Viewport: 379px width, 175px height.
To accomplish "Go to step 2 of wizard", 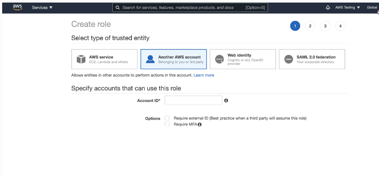I will (310, 26).
